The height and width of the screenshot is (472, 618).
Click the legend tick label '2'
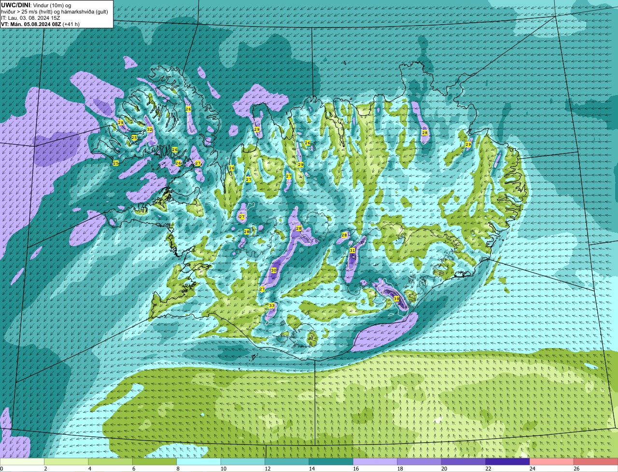click(x=45, y=469)
